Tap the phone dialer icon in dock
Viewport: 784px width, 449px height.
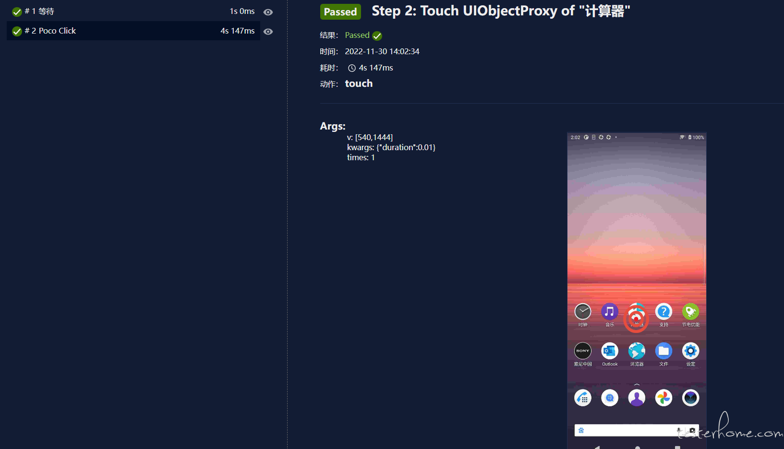coord(583,398)
